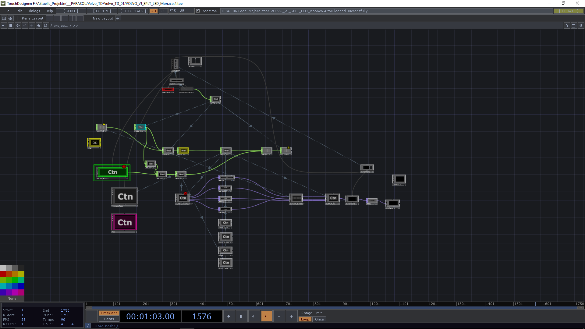Expand the project1 path chevrons

[76, 26]
